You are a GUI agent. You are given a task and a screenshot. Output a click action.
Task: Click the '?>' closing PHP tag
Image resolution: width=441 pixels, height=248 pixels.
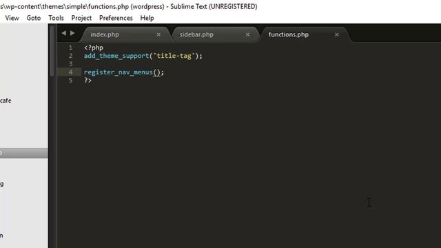pos(88,80)
